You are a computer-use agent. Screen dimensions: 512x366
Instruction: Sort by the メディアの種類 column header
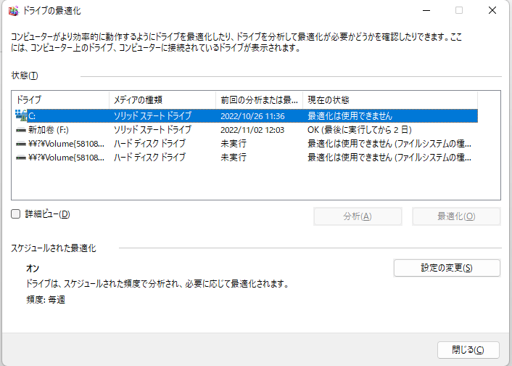pyautogui.click(x=162, y=100)
